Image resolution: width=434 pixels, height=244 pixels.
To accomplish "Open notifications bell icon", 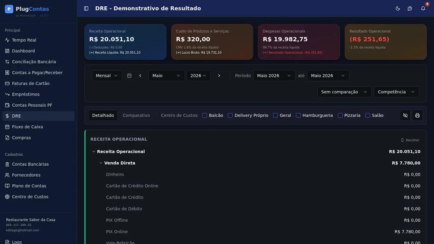I will pyautogui.click(x=423, y=8).
